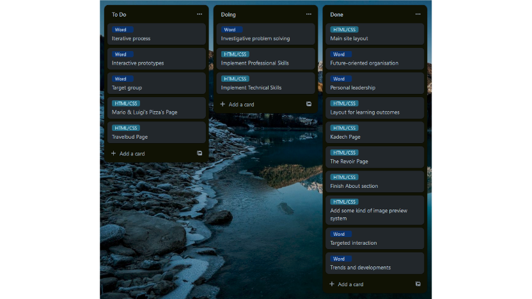Click Word label on Personal leadership card
The width and height of the screenshot is (532, 299).
coord(341,79)
